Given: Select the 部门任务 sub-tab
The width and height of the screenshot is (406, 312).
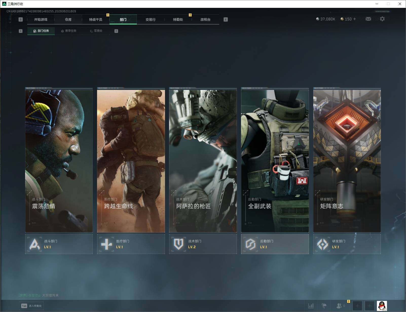Looking at the screenshot, I should (41, 31).
